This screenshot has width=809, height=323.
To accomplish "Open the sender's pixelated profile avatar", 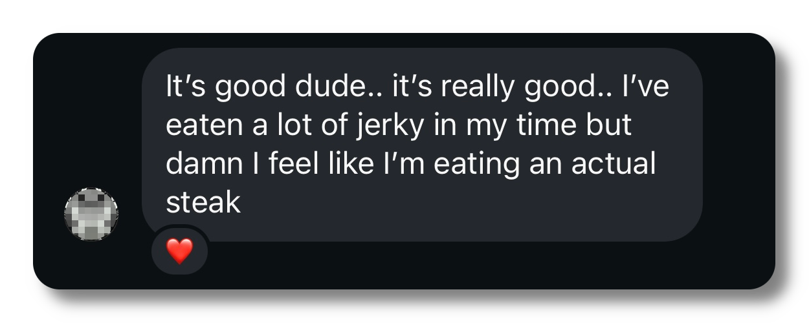I will [91, 214].
